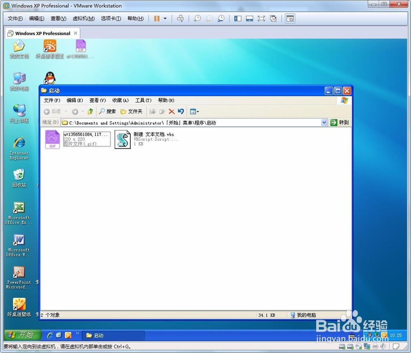
Task: Toggle the VMware library sidebar
Action: (238, 19)
